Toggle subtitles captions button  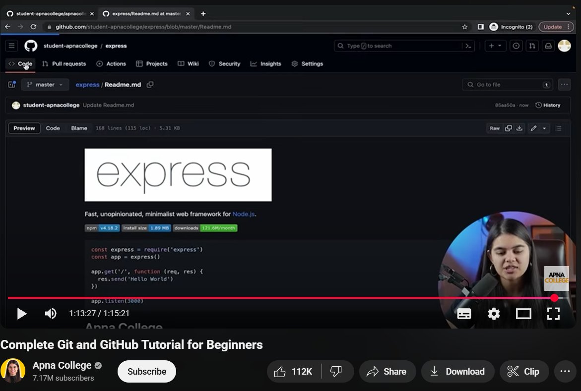[x=464, y=314]
